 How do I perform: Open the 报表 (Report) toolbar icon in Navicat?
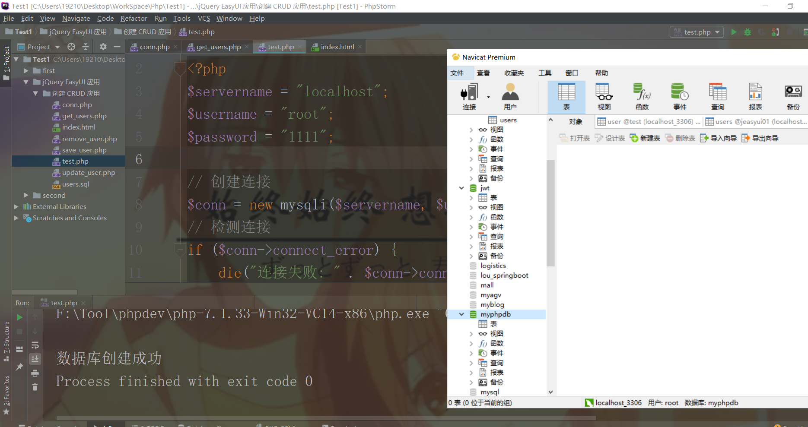coord(755,97)
